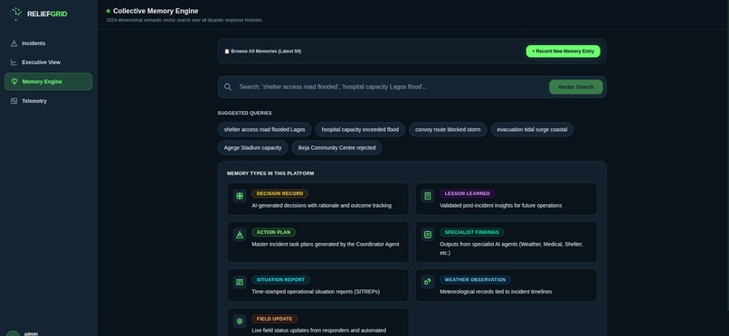
Task: Click the Telemetry sidebar icon
Action: tap(14, 100)
